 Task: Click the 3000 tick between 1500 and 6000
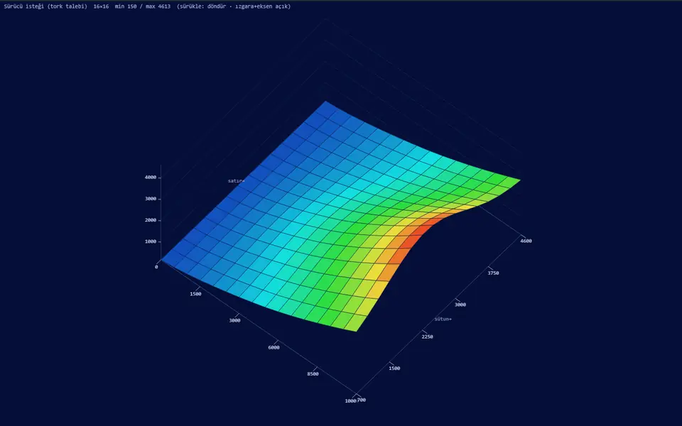point(235,320)
